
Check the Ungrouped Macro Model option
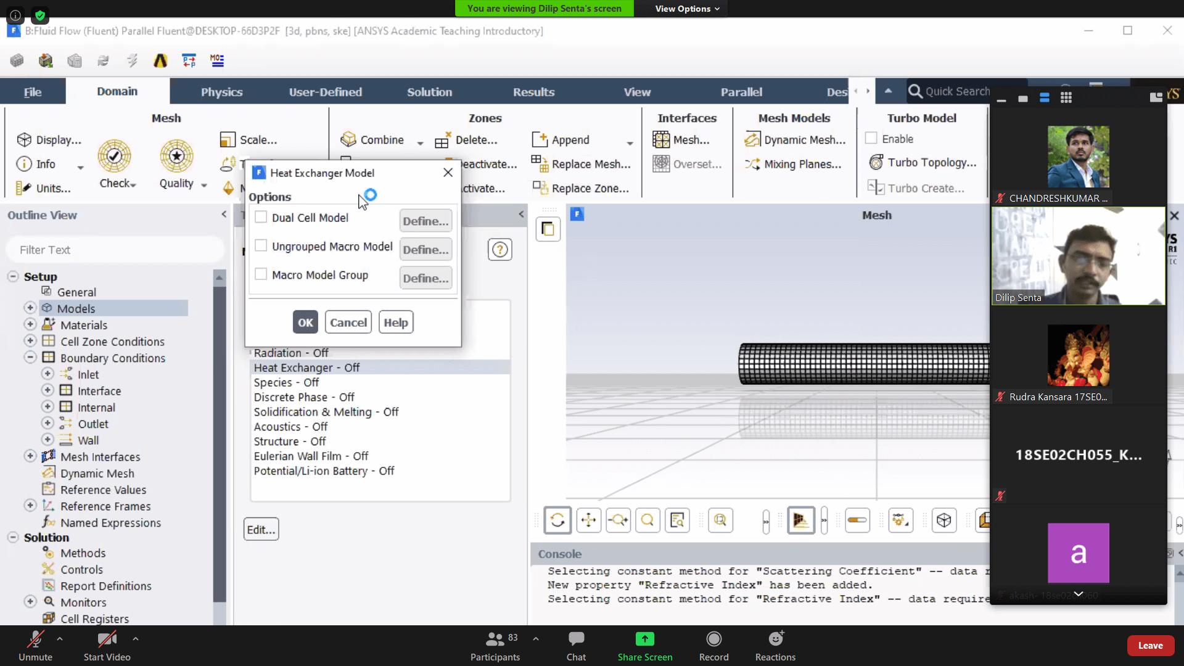click(261, 246)
